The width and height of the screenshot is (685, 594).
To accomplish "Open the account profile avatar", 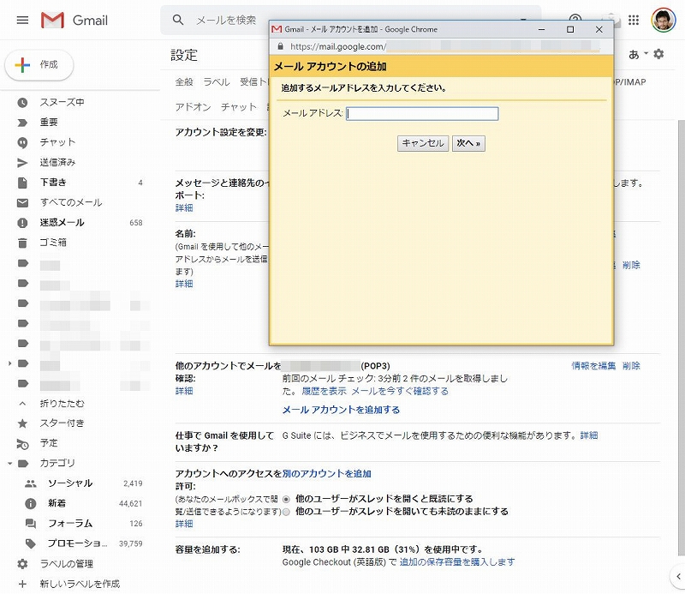I will tap(663, 20).
